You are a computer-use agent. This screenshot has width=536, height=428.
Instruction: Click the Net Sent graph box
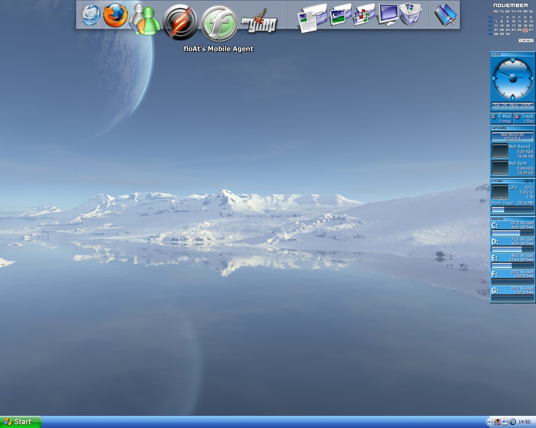(500, 168)
